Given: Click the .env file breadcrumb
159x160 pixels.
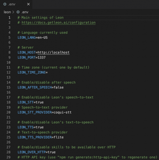Looking at the screenshot, I should (25, 12).
